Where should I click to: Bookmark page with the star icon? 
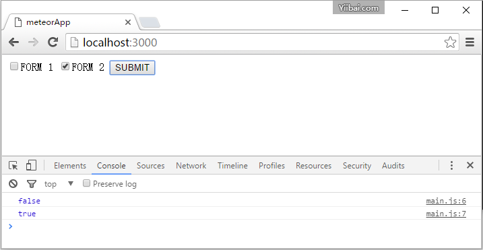point(450,42)
